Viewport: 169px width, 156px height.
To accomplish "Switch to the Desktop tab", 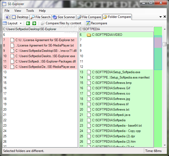I will click(20, 17).
